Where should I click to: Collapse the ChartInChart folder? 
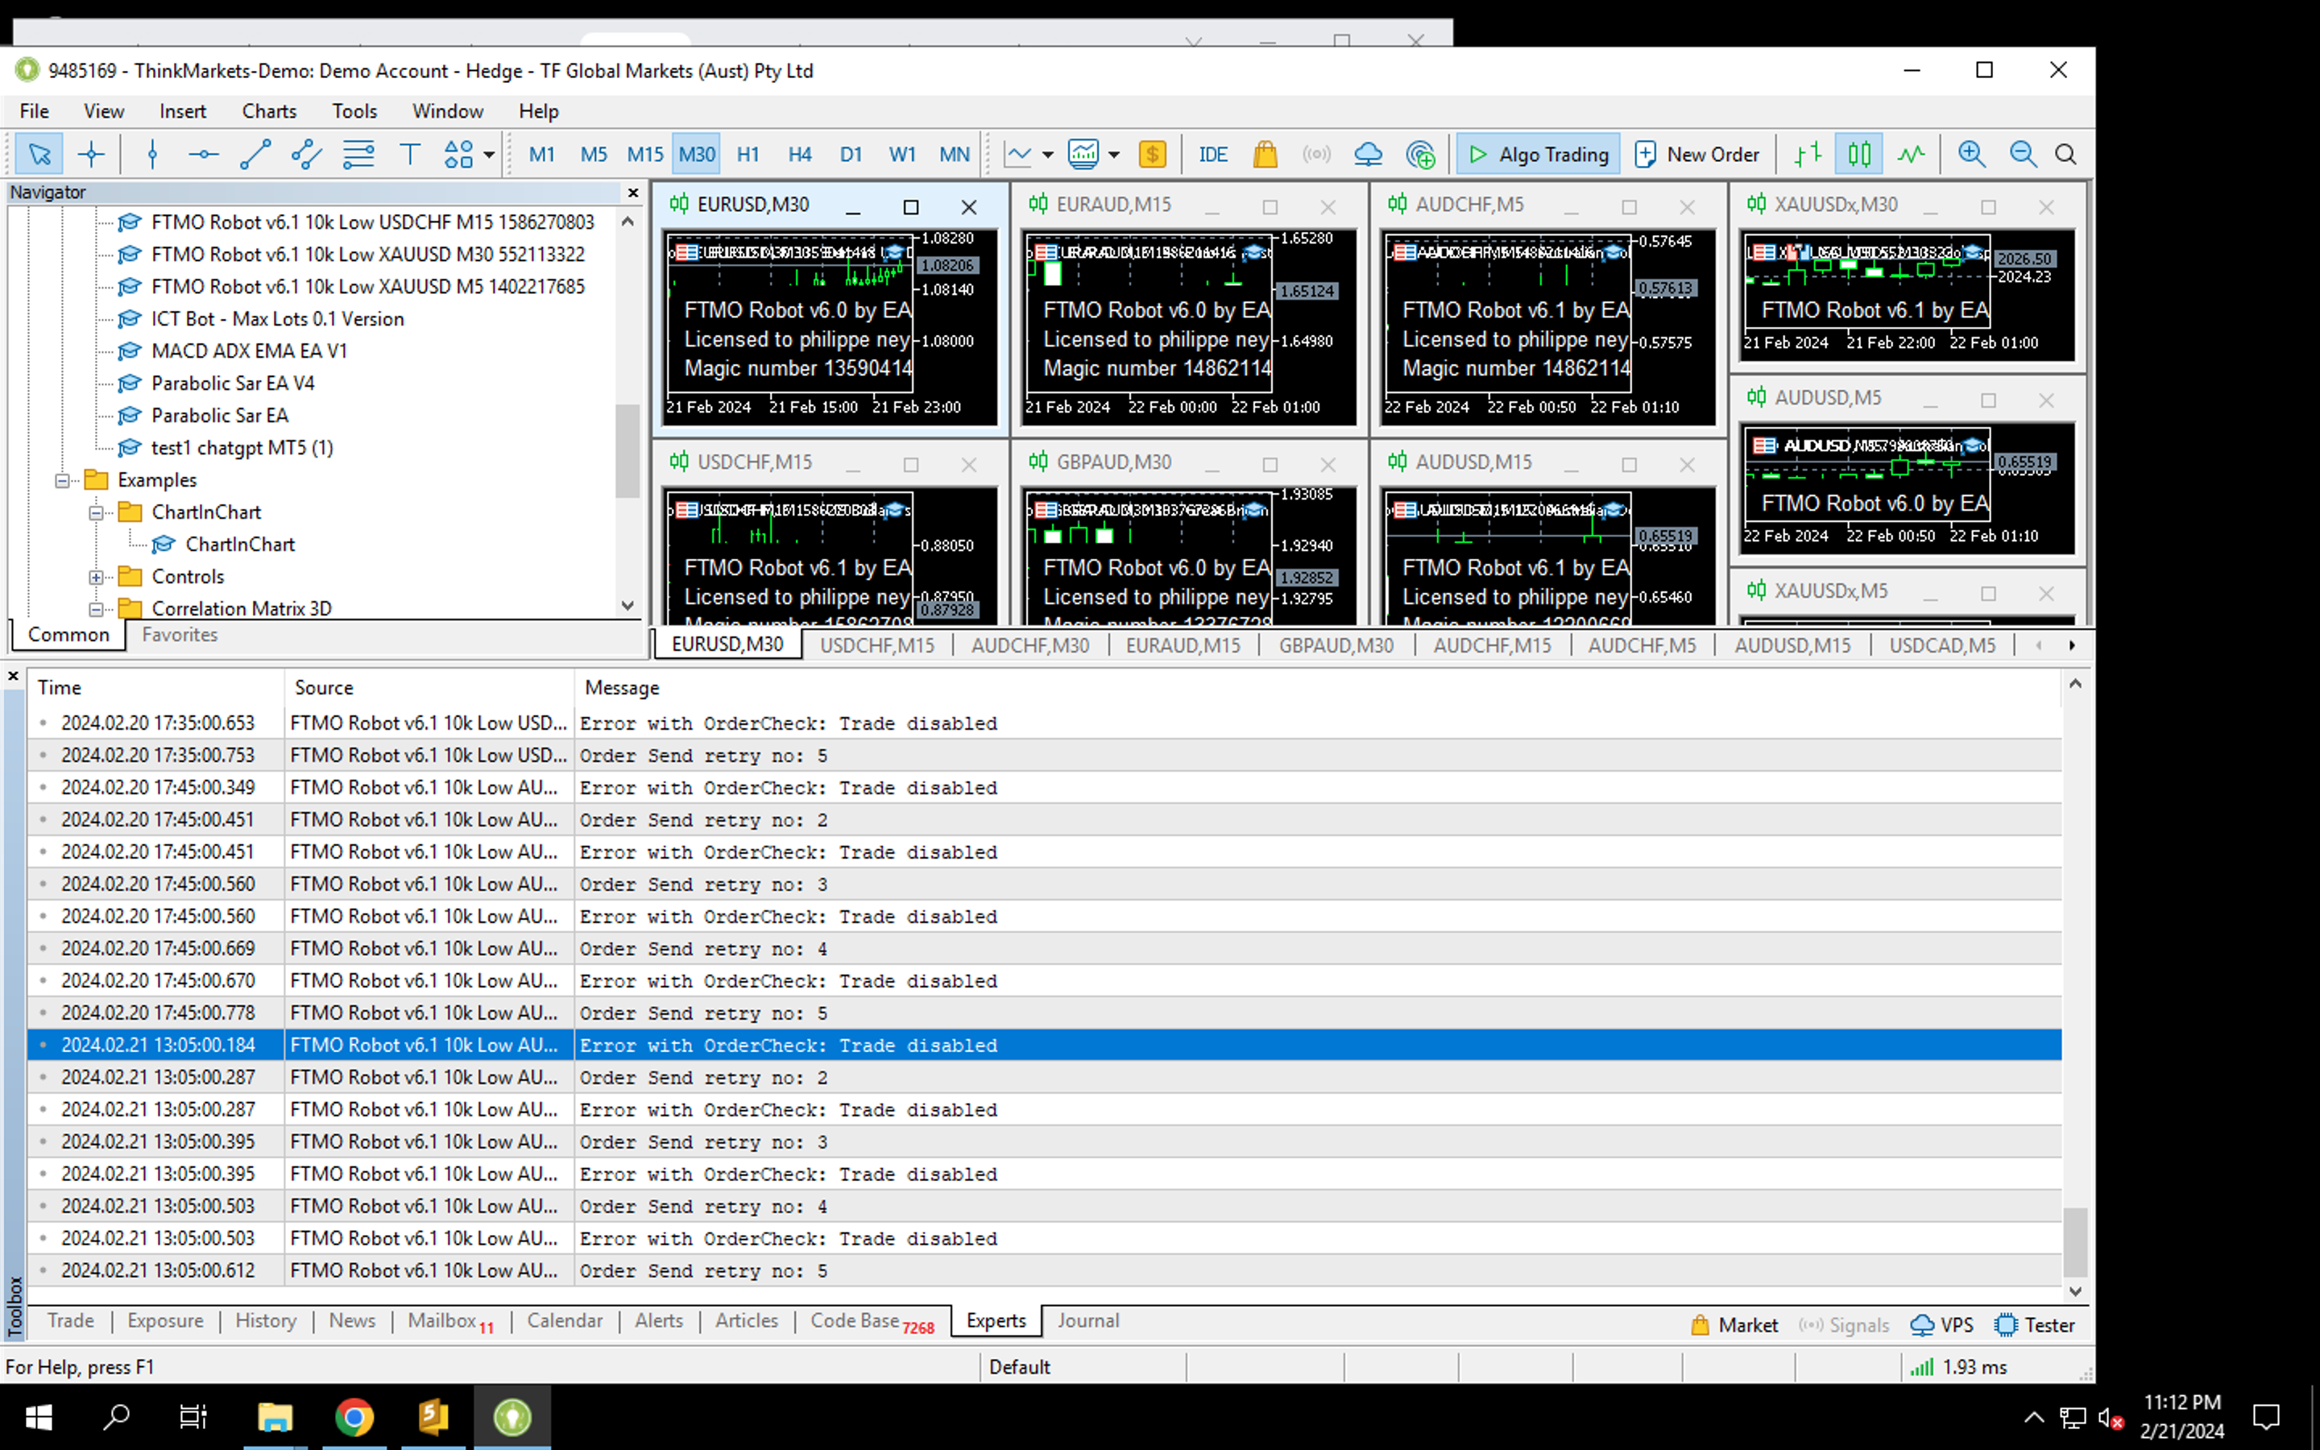(x=96, y=513)
